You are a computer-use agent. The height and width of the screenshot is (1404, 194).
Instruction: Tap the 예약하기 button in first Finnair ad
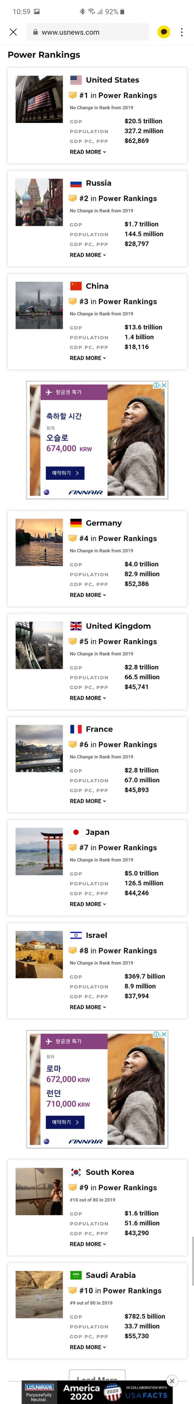(65, 473)
